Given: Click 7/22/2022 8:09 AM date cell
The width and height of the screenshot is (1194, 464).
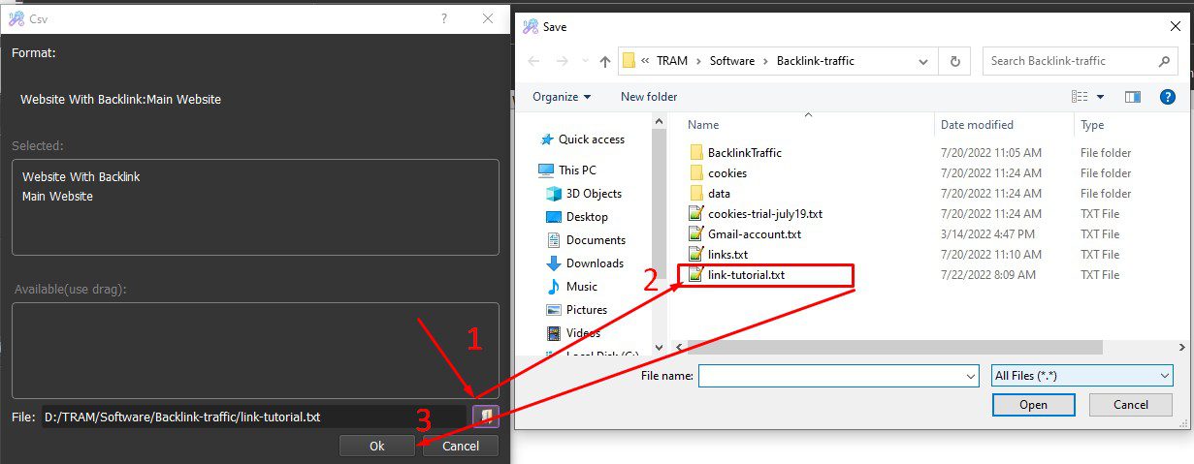Looking at the screenshot, I should tap(987, 275).
